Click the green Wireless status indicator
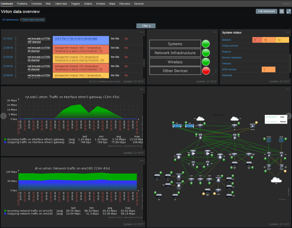Image resolution: width=292 pixels, height=228 pixels. (x=206, y=62)
